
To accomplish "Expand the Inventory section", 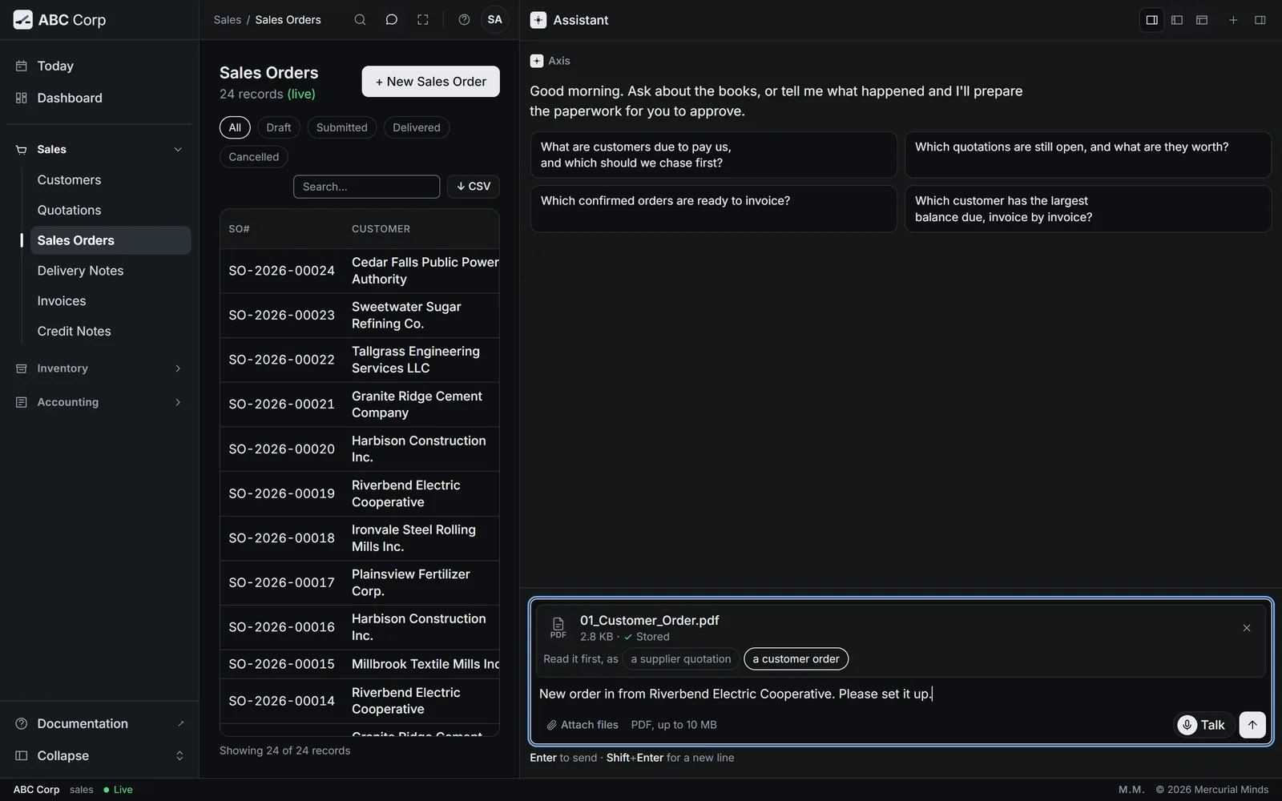I will tap(99, 368).
